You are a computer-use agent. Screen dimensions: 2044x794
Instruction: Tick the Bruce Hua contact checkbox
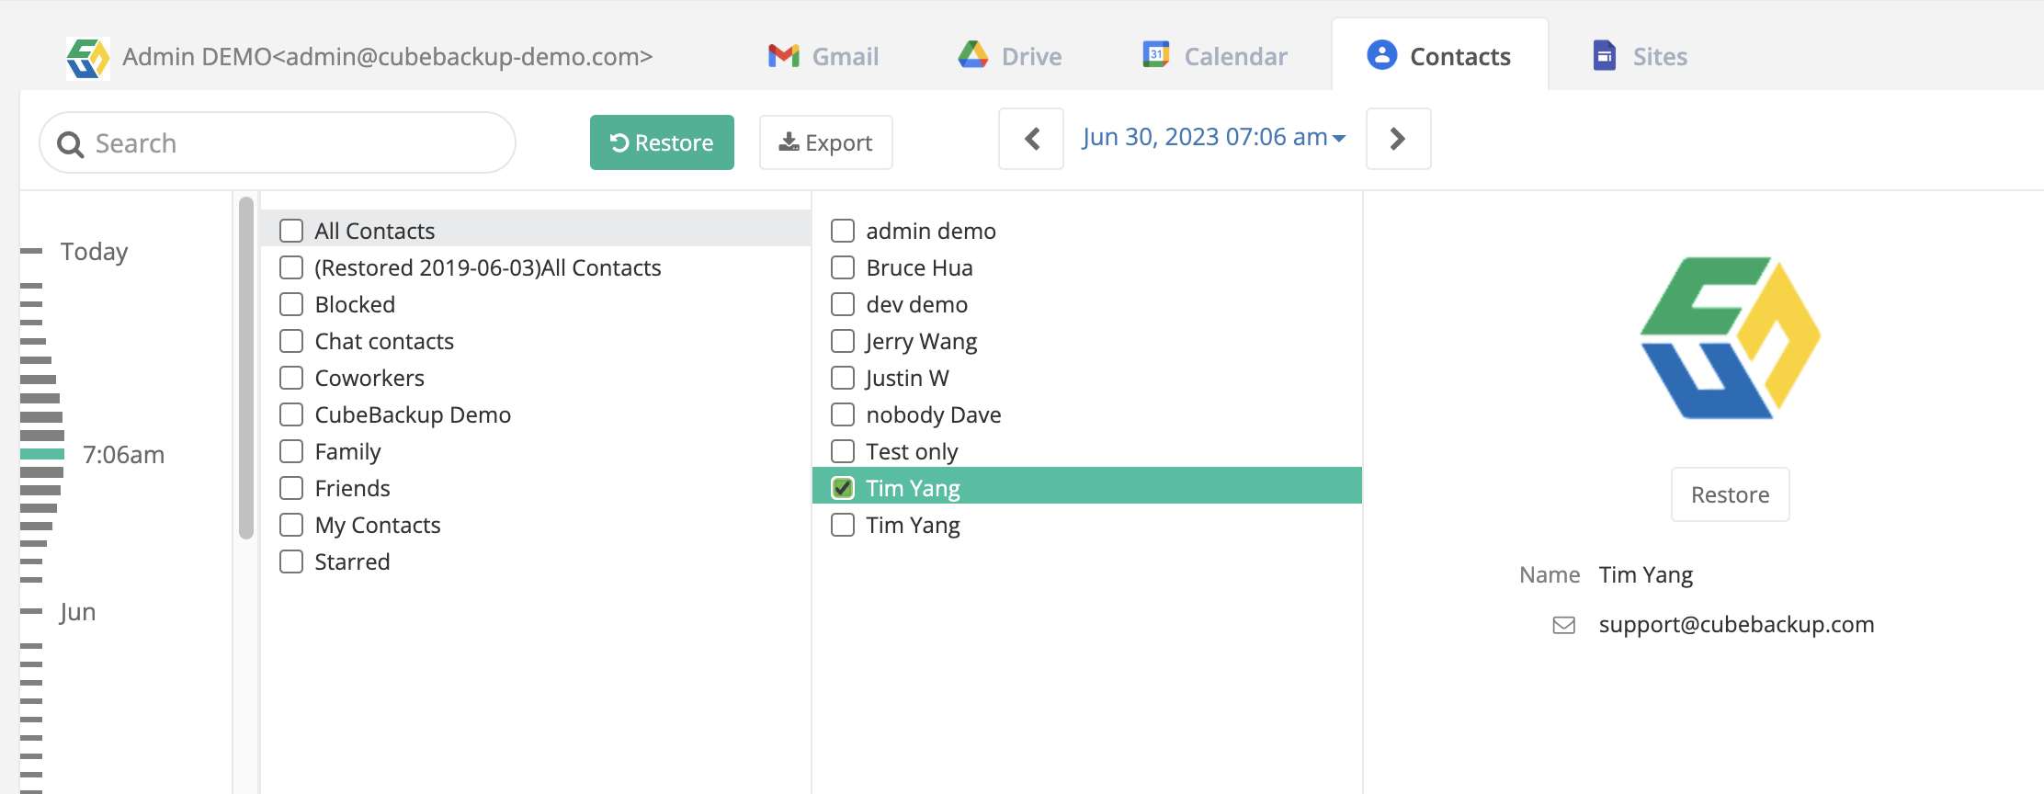[x=843, y=267]
